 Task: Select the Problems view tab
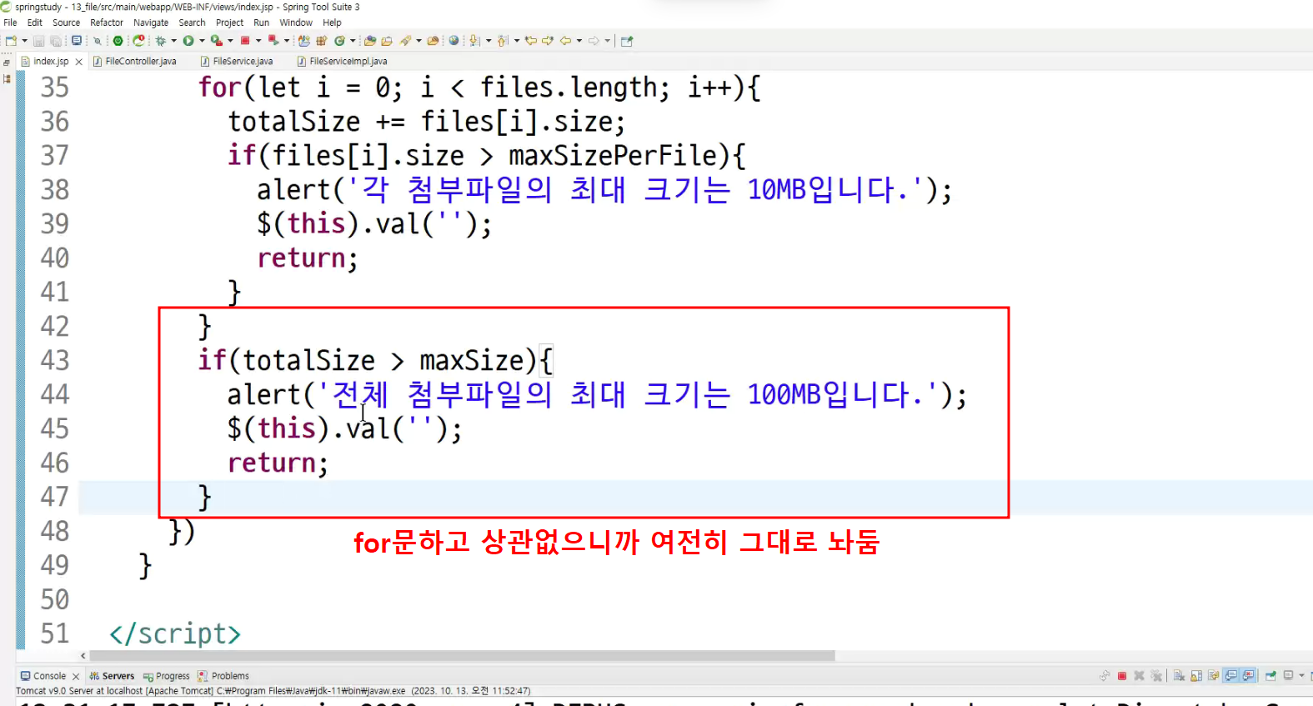(x=223, y=676)
